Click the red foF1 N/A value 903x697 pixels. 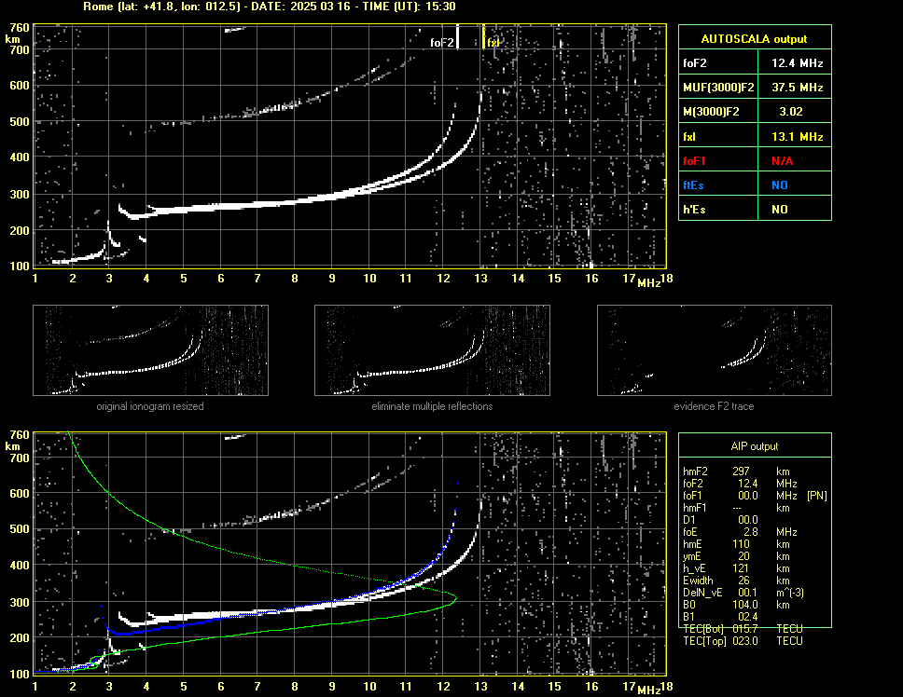pyautogui.click(x=782, y=161)
